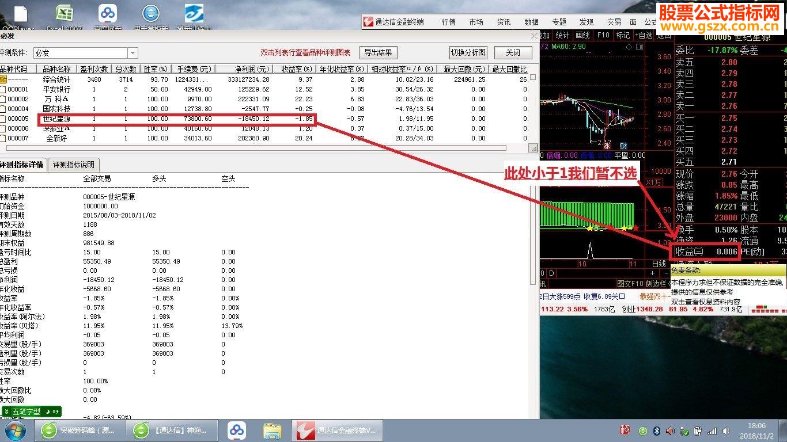787x442 pixels.
Task: Open the 专题 menu
Action: click(x=559, y=22)
